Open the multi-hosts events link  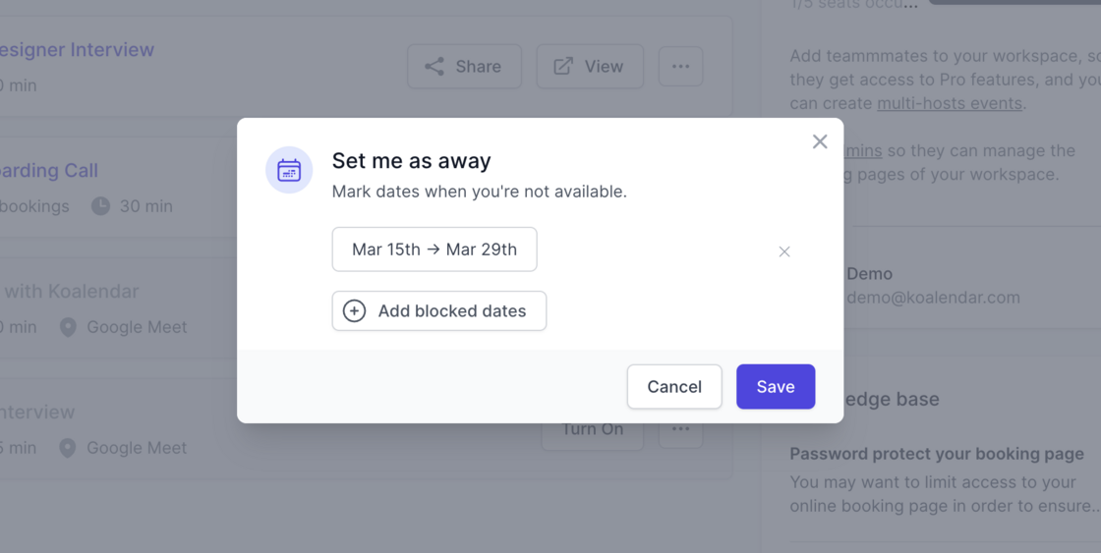click(950, 103)
